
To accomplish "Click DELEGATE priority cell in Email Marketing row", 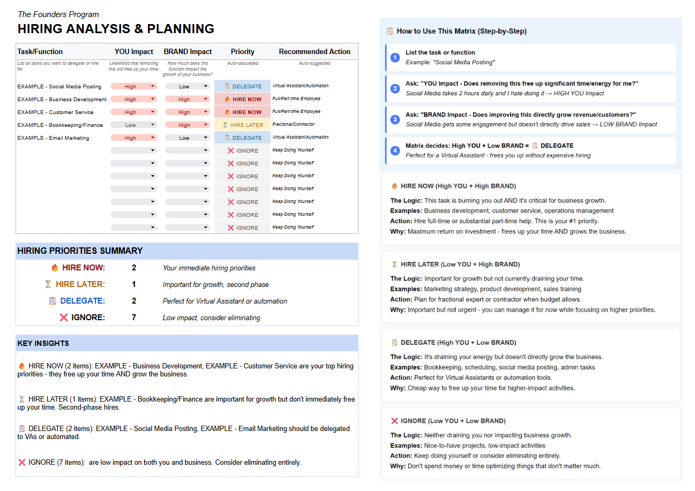I will [242, 138].
